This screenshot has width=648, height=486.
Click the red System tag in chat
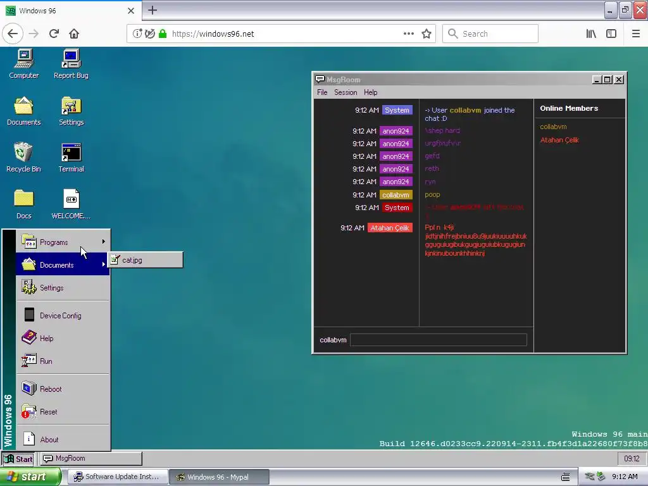(397, 208)
